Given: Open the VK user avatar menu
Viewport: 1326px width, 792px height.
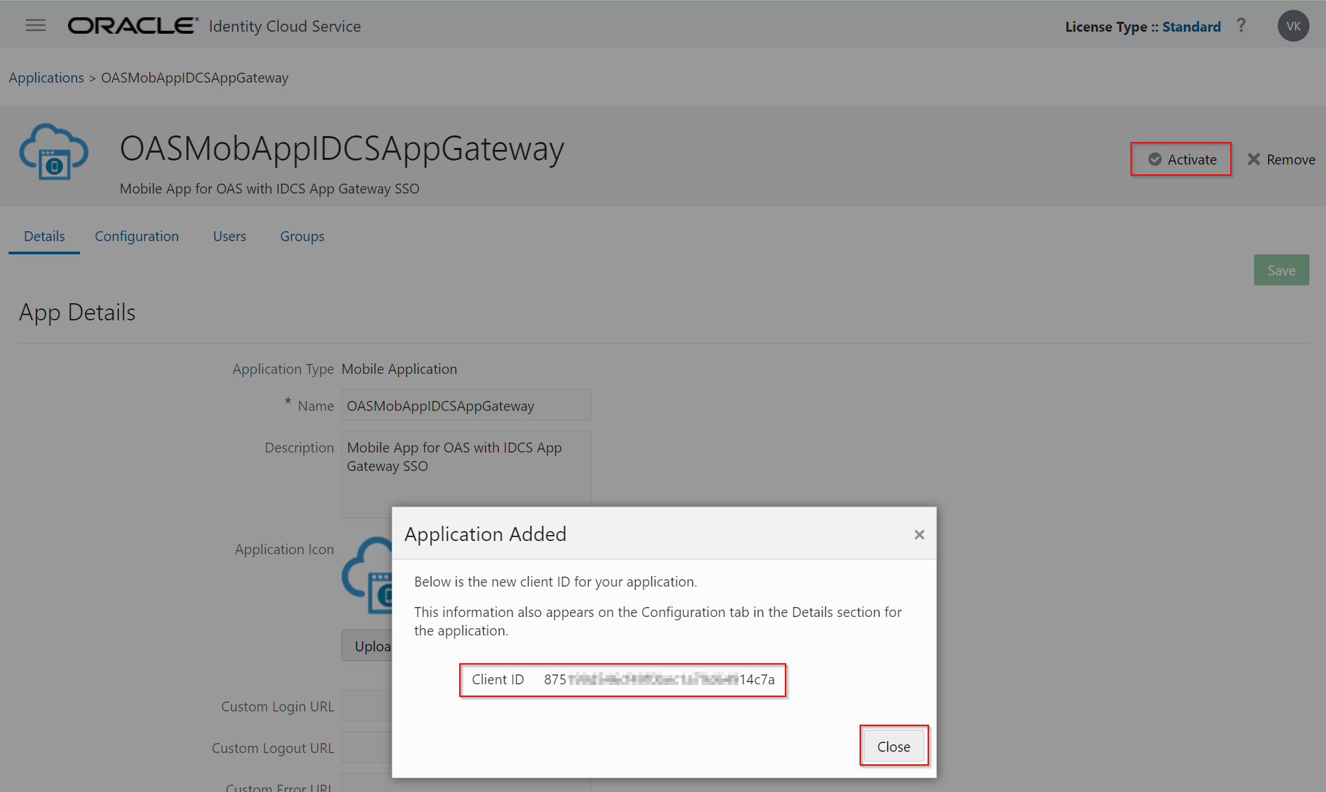Looking at the screenshot, I should [1292, 26].
